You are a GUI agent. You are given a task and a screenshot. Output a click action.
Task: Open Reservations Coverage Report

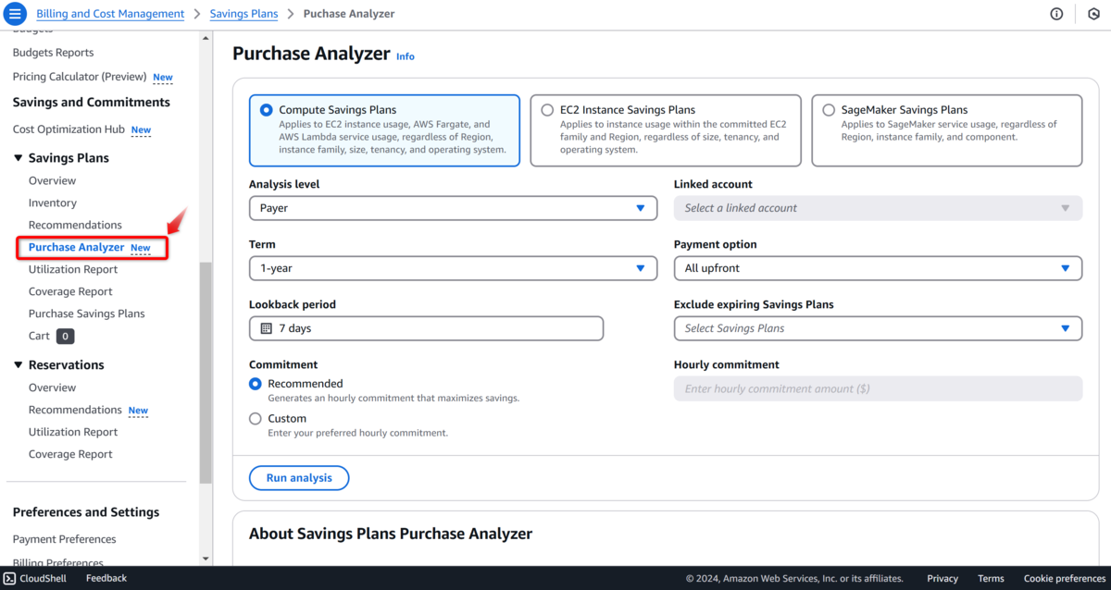click(70, 454)
